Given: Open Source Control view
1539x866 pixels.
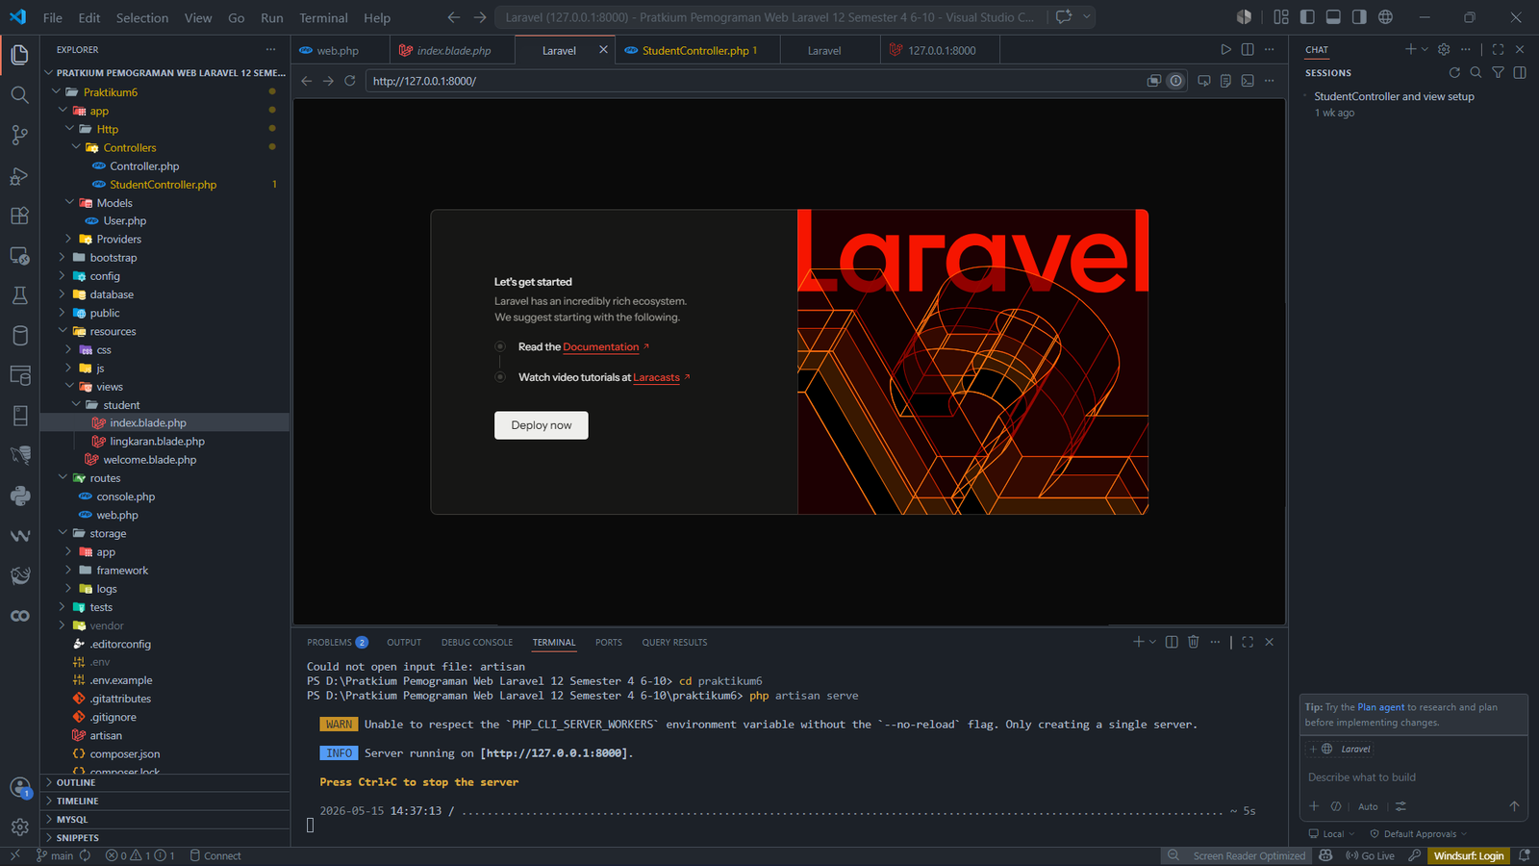Looking at the screenshot, I should pyautogui.click(x=19, y=135).
